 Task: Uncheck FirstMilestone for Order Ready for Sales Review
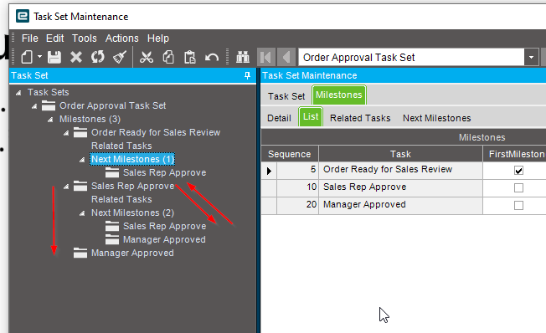tap(518, 171)
